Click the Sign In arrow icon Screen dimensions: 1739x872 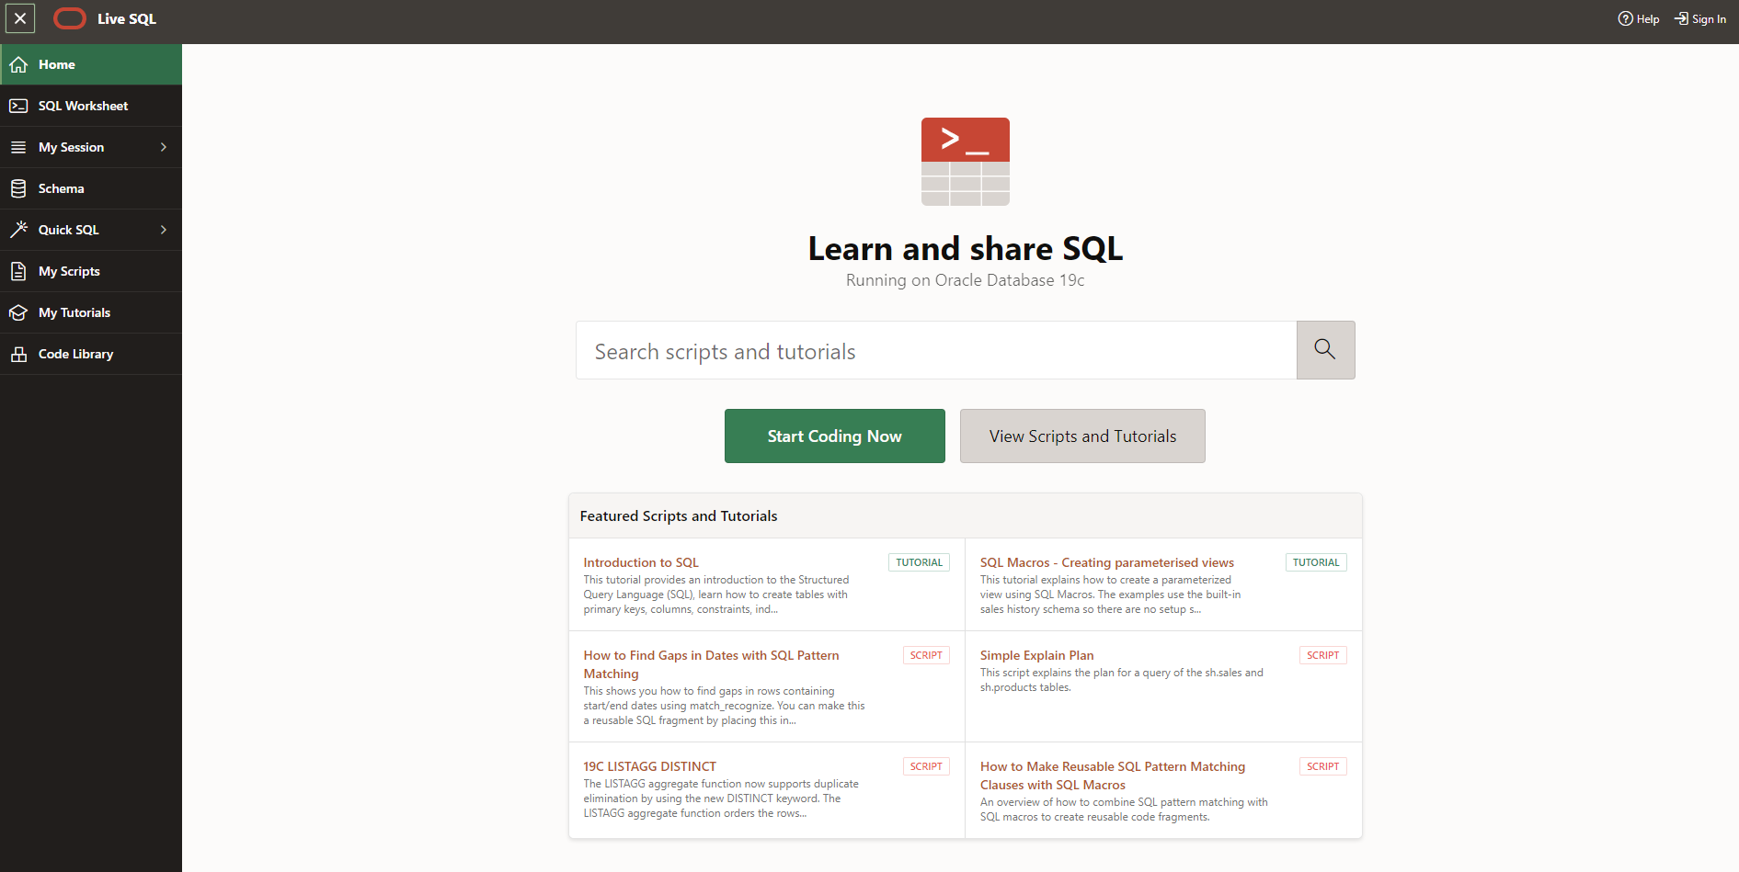[x=1681, y=18]
